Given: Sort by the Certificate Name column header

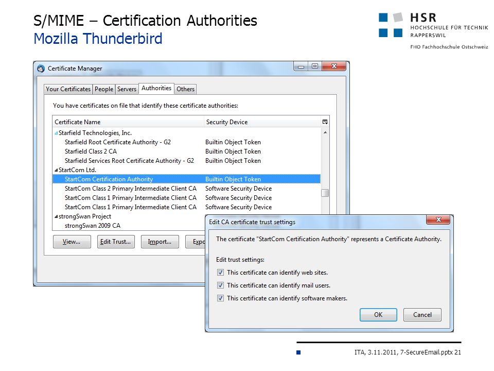Looking at the screenshot, I should tap(128, 122).
